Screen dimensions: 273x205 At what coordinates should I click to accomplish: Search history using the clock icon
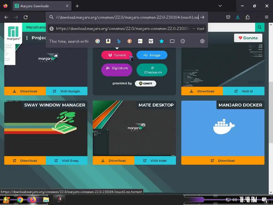[183, 41]
